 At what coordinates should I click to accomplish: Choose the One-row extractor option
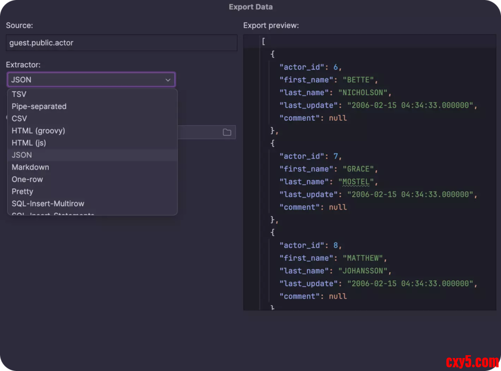[27, 179]
